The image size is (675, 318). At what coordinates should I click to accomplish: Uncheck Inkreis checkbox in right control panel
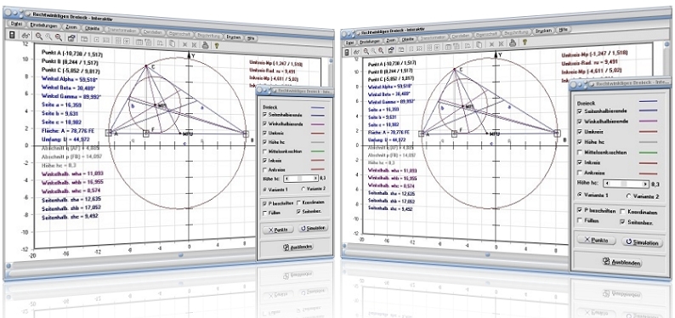click(580, 163)
